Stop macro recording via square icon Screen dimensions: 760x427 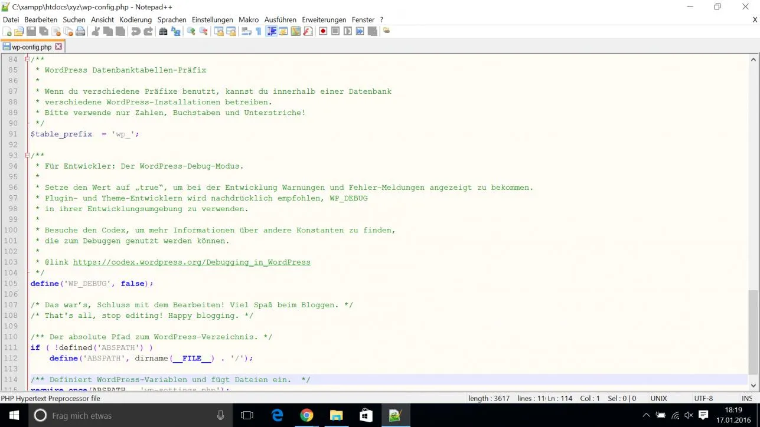pyautogui.click(x=335, y=31)
